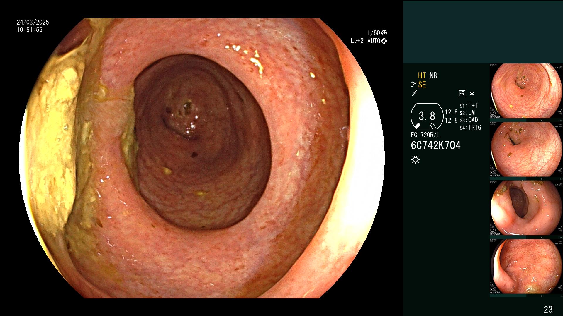Click the S2: LM switch assignment
This screenshot has height=316, width=563.
tap(467, 113)
